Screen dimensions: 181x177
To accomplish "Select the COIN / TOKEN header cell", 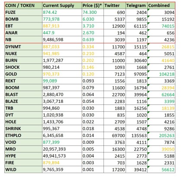I will 23,6.
